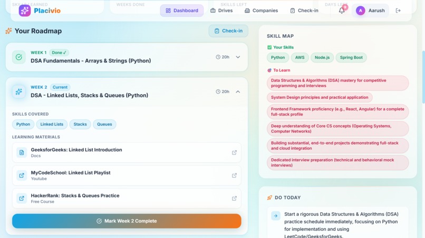Screen dimensions: 425x238
Task: Click the AWS skill chip
Action: click(300, 58)
